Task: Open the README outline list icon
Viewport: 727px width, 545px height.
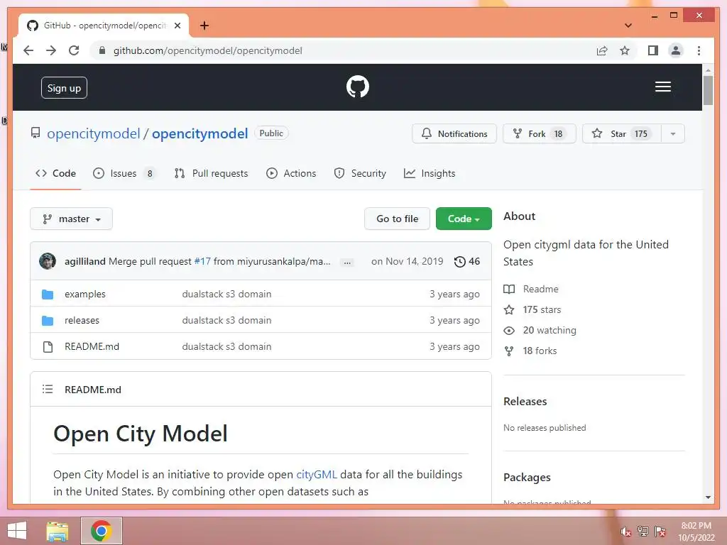Action: click(48, 390)
